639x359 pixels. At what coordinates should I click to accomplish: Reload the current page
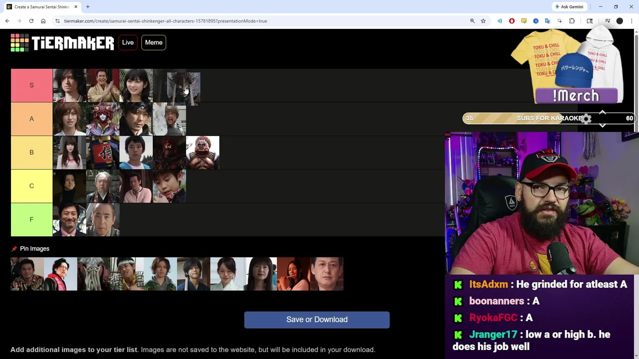(31, 21)
